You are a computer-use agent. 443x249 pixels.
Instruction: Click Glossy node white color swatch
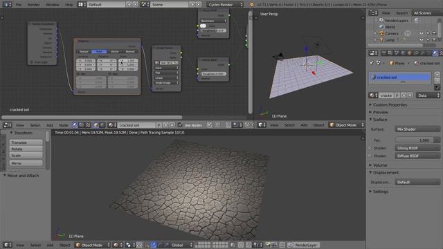click(x=203, y=26)
